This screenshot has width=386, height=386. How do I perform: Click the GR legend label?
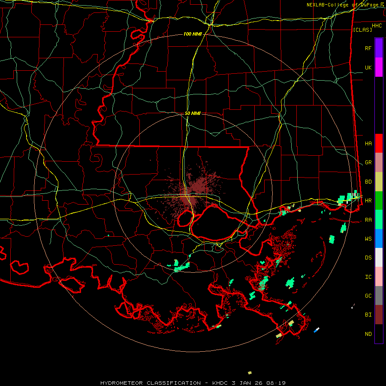click(368, 163)
